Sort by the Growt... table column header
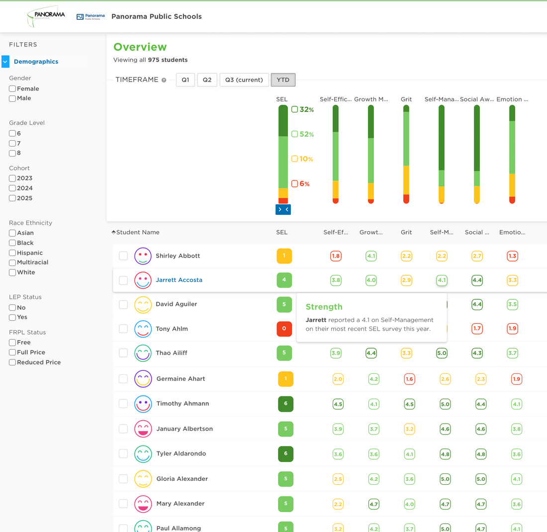This screenshot has height=532, width=547. pos(371,232)
